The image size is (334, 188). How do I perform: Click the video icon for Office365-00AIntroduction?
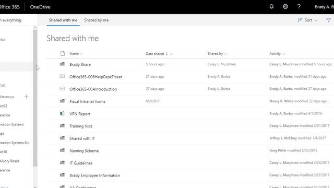62,89
